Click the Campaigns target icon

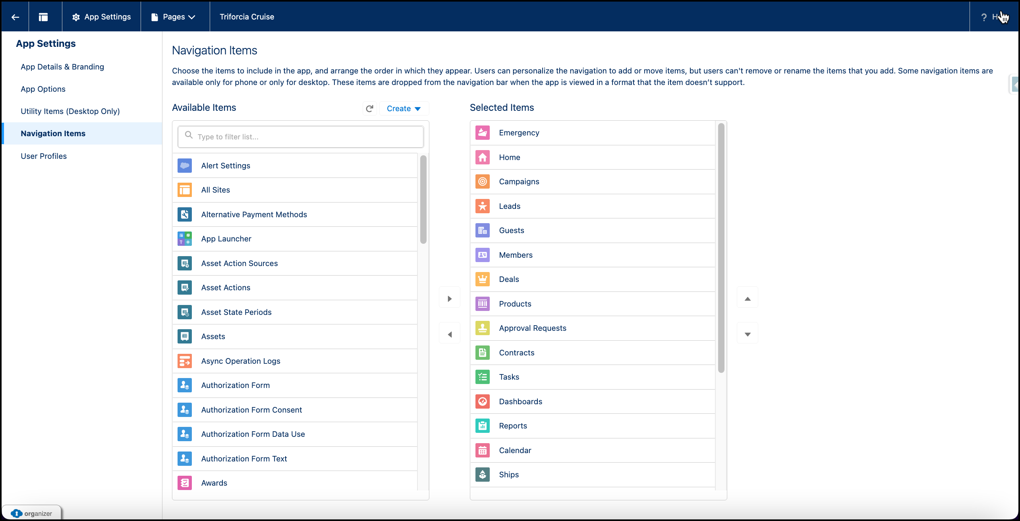click(482, 181)
